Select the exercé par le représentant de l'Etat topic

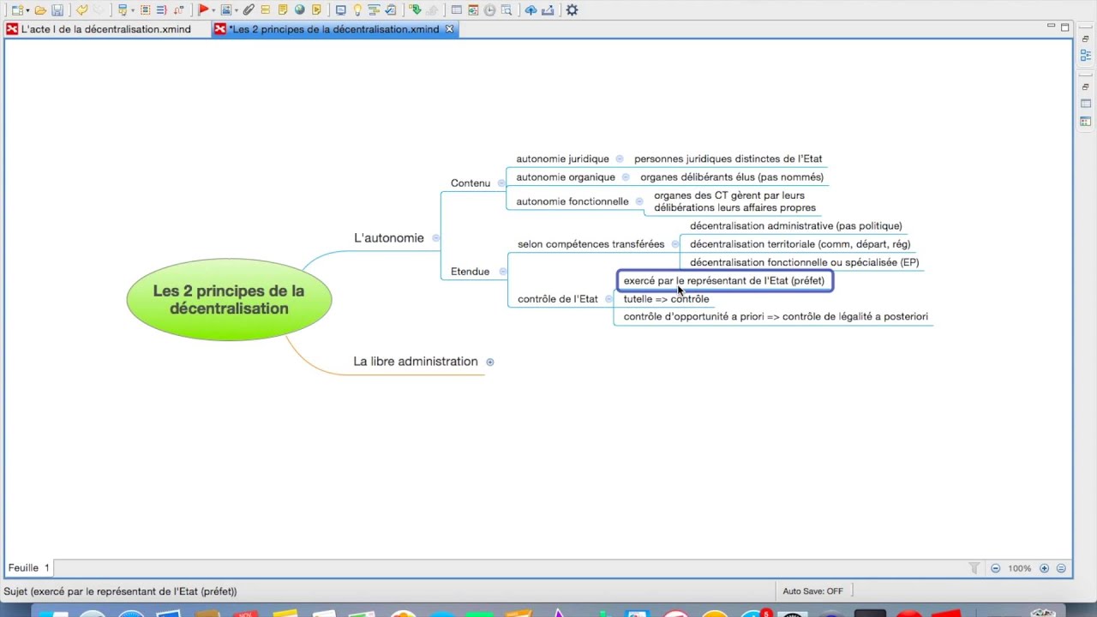(x=724, y=280)
